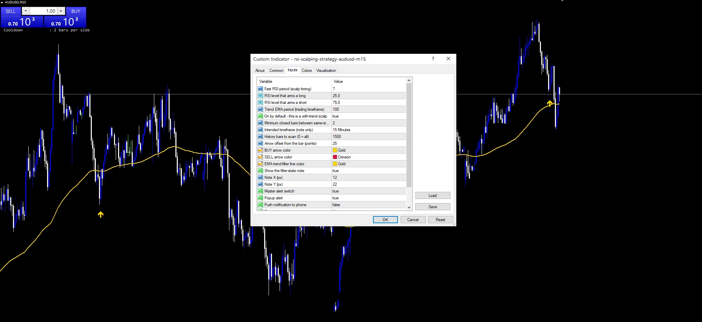Click the inputs list scroll up arrow
Viewport: 702px width, 322px height.
(x=409, y=81)
